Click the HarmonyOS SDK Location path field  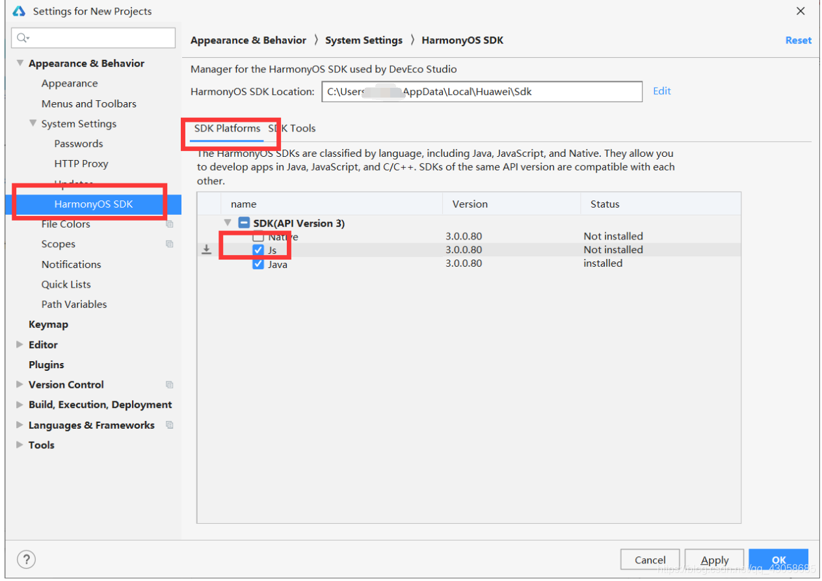(482, 92)
